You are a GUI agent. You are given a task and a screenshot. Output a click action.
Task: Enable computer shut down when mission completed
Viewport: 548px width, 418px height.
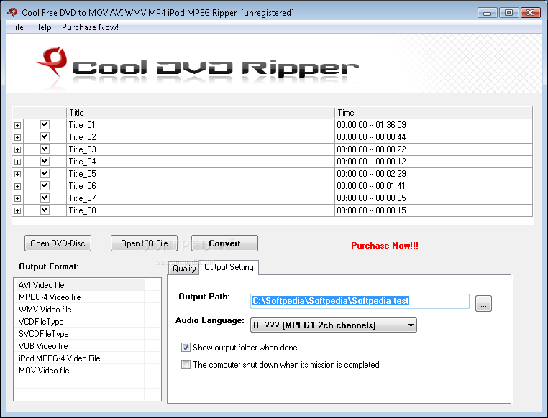pos(186,365)
